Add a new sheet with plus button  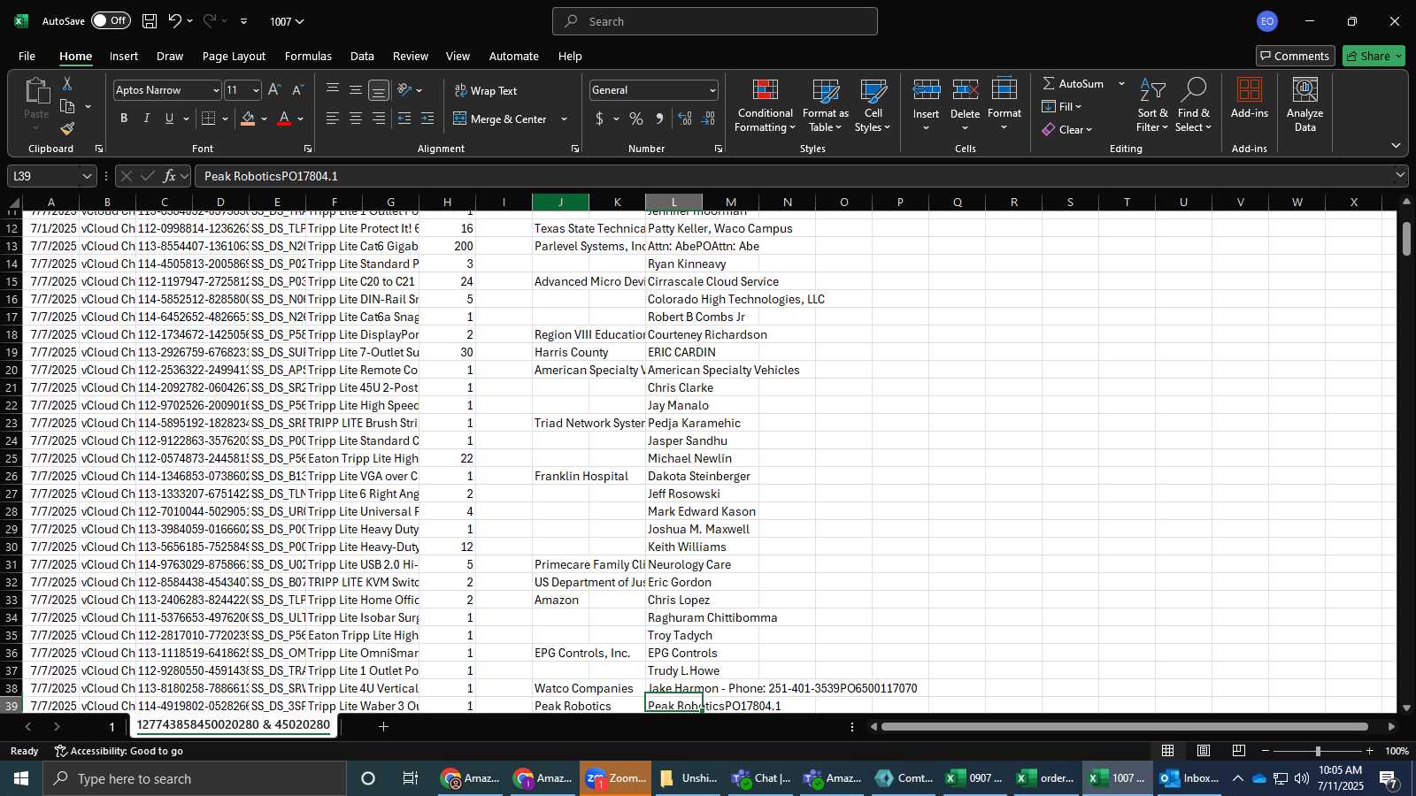pyautogui.click(x=383, y=726)
